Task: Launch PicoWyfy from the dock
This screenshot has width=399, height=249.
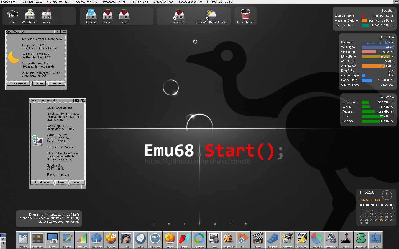Action: [82, 240]
